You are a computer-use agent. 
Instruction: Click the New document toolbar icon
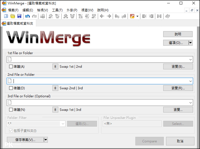(x=6, y=16)
